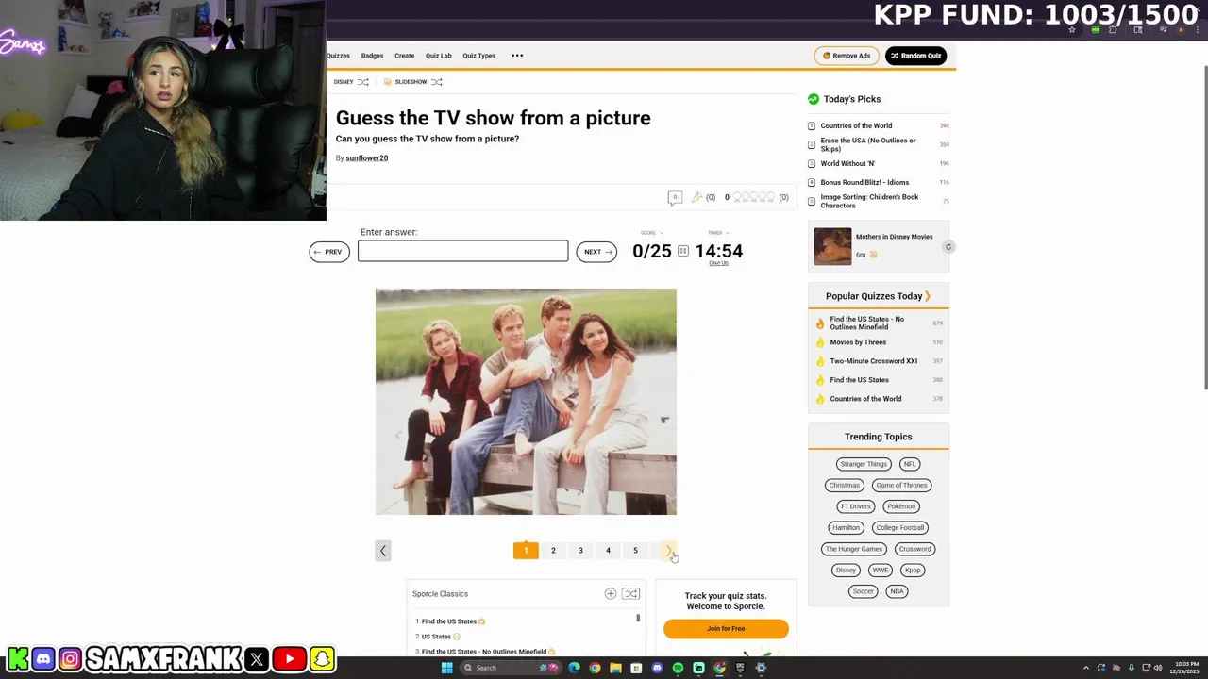Click the NEXT button

(596, 252)
